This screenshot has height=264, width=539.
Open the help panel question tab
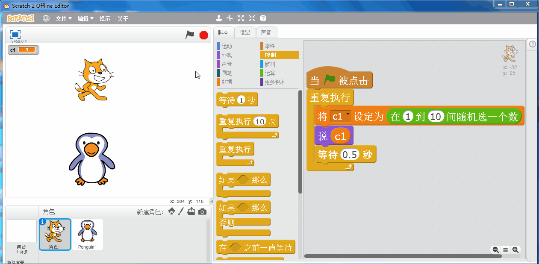(x=532, y=44)
